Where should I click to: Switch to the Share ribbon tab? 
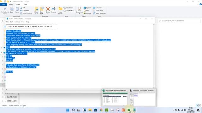(x=18, y=4)
